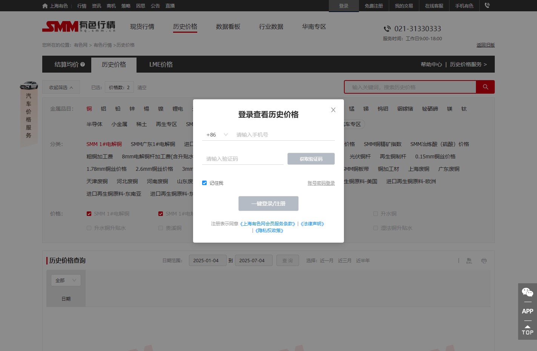
Task: Click 策略 in the top bar
Action: [x=126, y=6]
